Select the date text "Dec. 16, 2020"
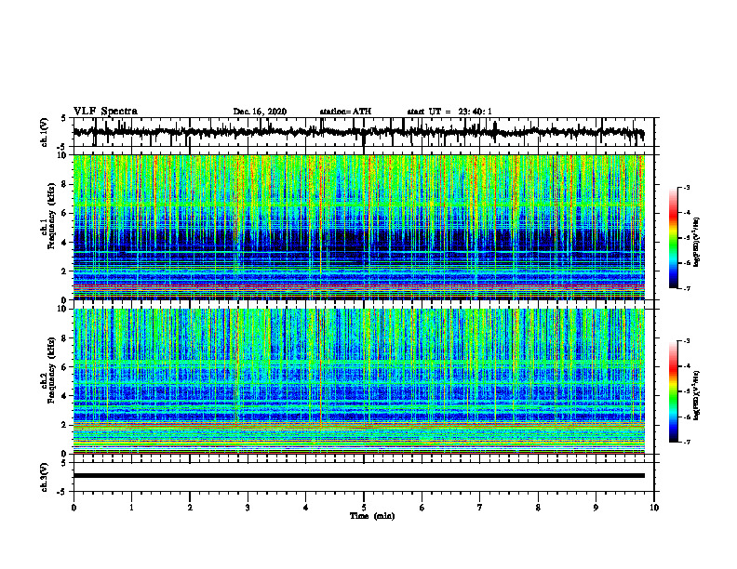Image resolution: width=737 pixels, height=569 pixels. 260,112
